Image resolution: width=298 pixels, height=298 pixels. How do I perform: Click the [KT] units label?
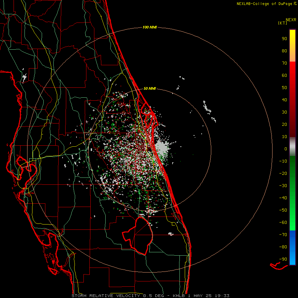283,23
